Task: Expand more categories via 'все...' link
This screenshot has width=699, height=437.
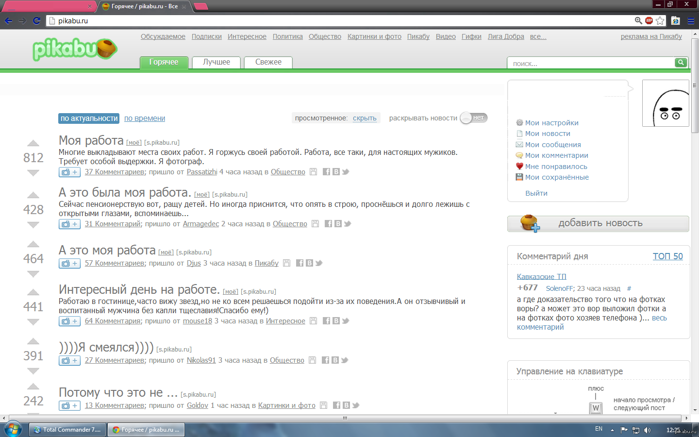Action: (538, 36)
